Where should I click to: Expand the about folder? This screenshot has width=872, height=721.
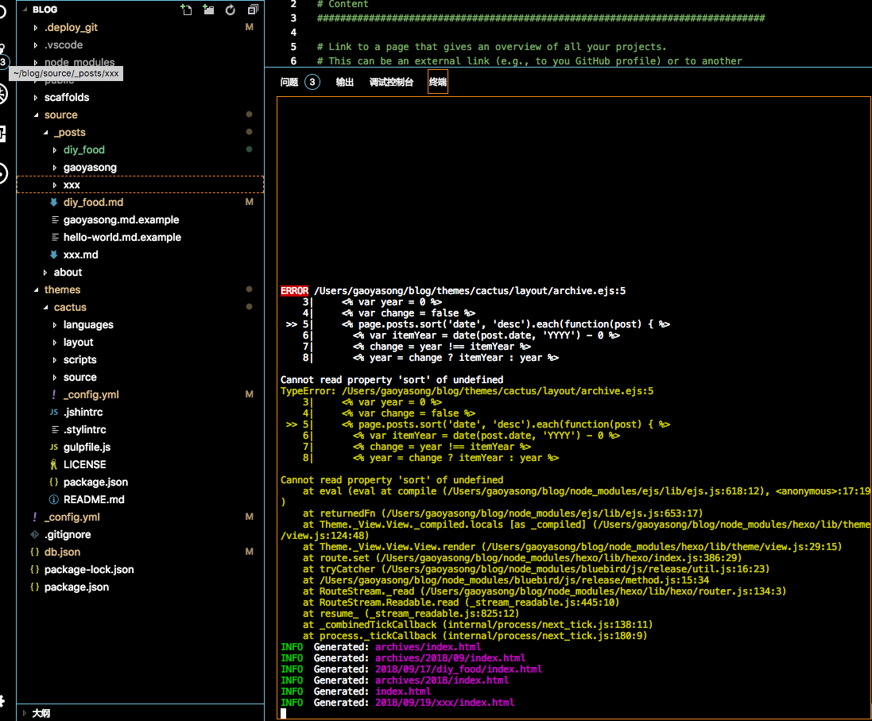tap(45, 273)
